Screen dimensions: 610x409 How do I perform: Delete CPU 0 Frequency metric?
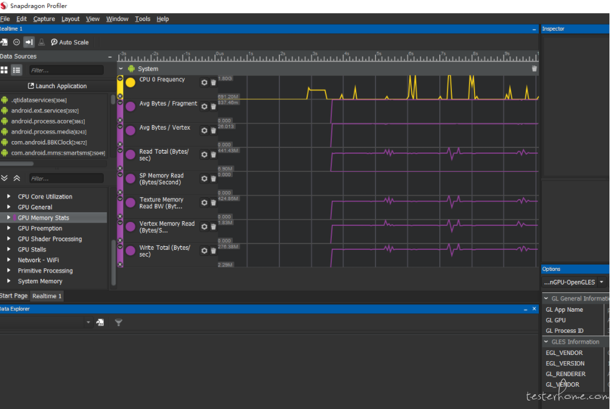213,82
